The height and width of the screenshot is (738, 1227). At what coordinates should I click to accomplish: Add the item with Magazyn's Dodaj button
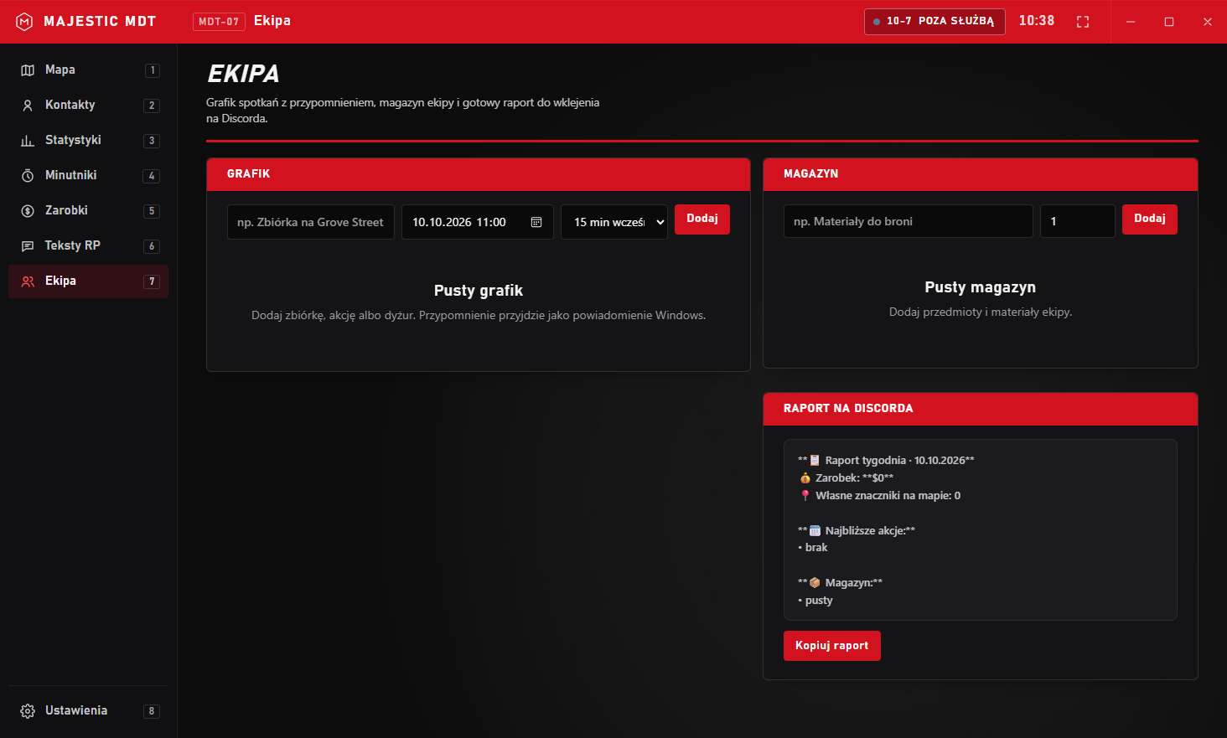point(1150,219)
